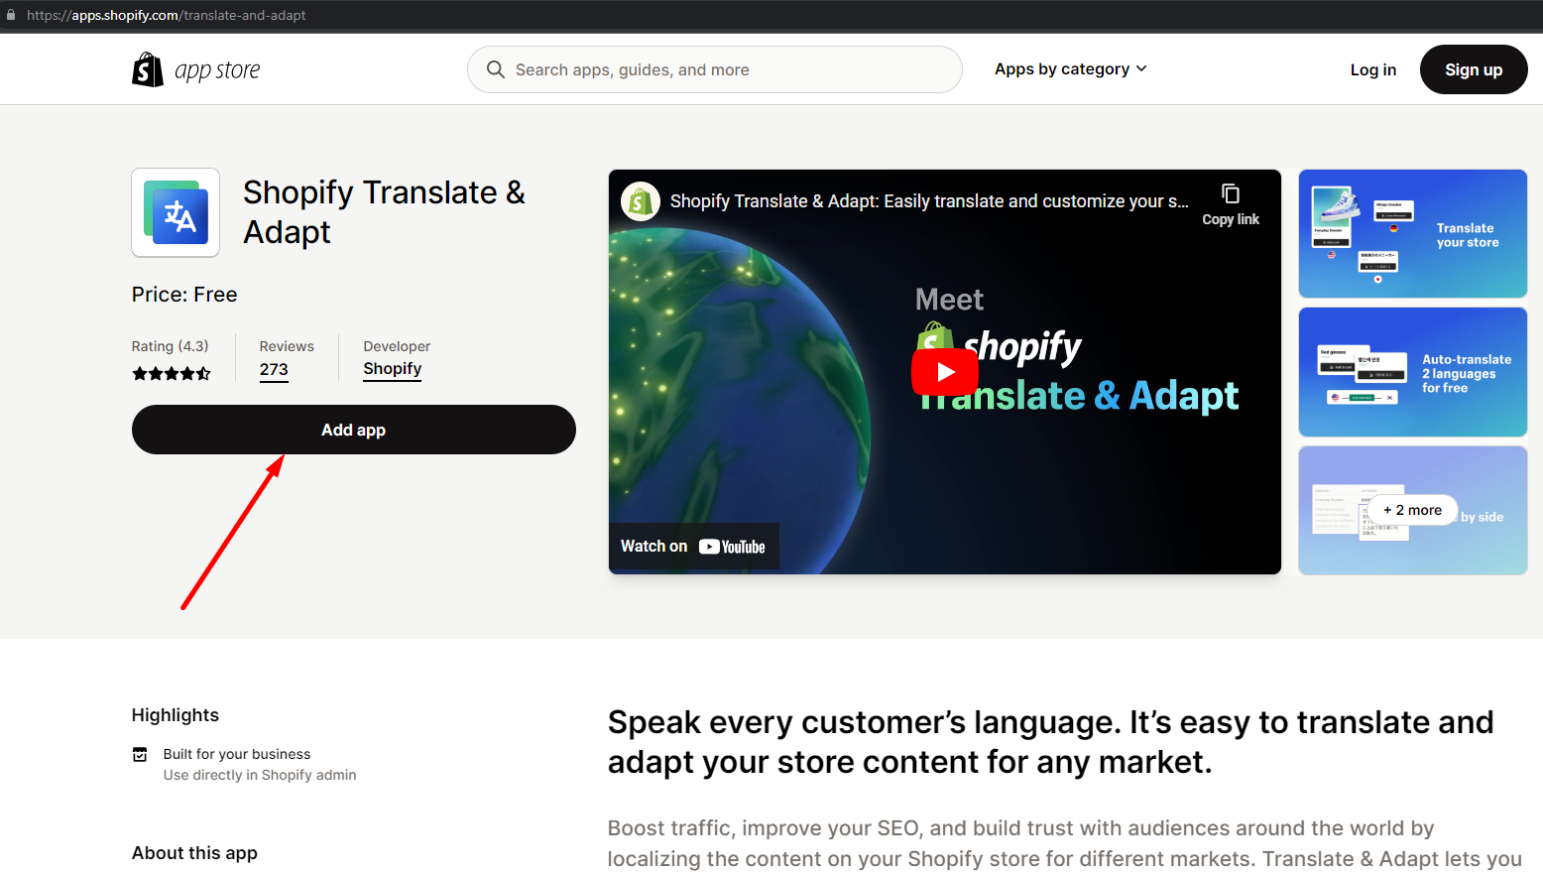Image resolution: width=1543 pixels, height=875 pixels.
Task: Show the + 2 more screenshots
Action: pos(1412,510)
